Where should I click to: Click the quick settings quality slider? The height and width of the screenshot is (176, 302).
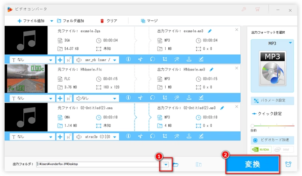[x=272, y=126]
